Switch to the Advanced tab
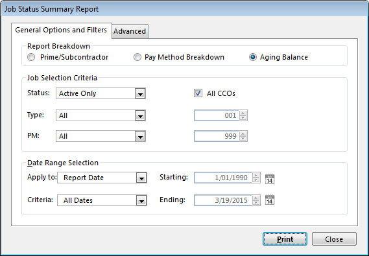 130,31
